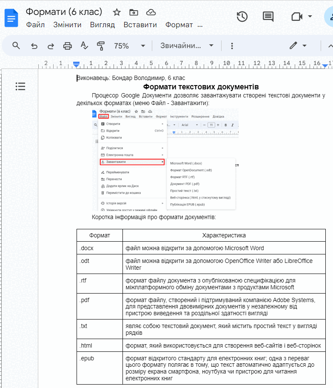Click the .rtf table cell
The width and height of the screenshot is (333, 388).
[x=100, y=284]
